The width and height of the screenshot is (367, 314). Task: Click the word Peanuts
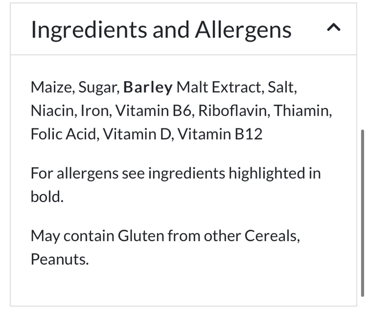pyautogui.click(x=60, y=259)
